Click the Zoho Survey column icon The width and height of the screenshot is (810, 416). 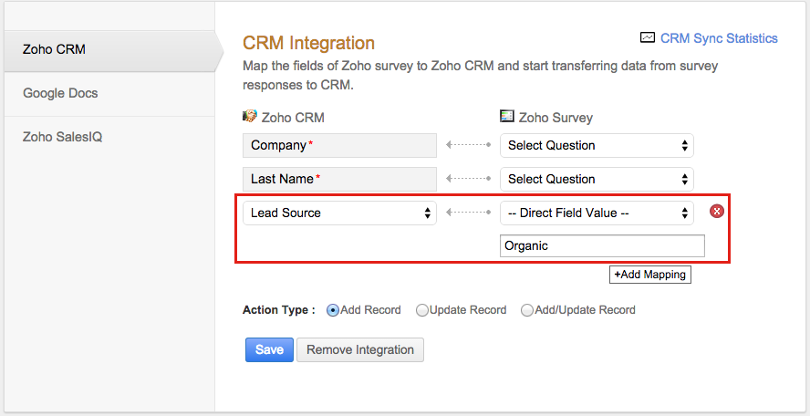click(x=507, y=117)
